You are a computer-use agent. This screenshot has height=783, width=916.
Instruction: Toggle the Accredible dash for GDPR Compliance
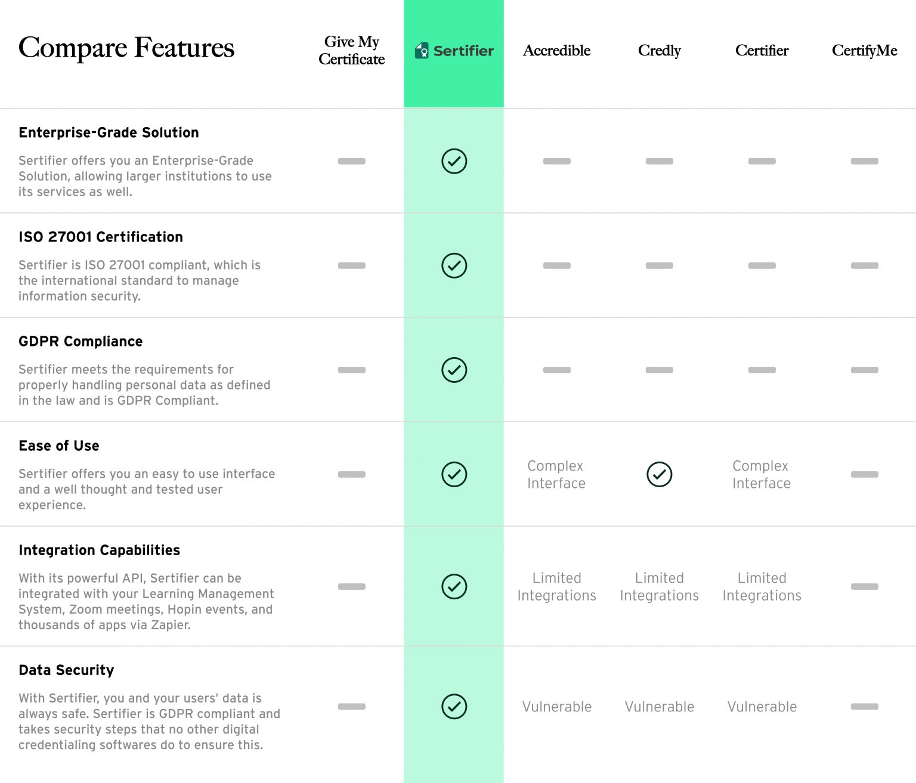pyautogui.click(x=556, y=370)
